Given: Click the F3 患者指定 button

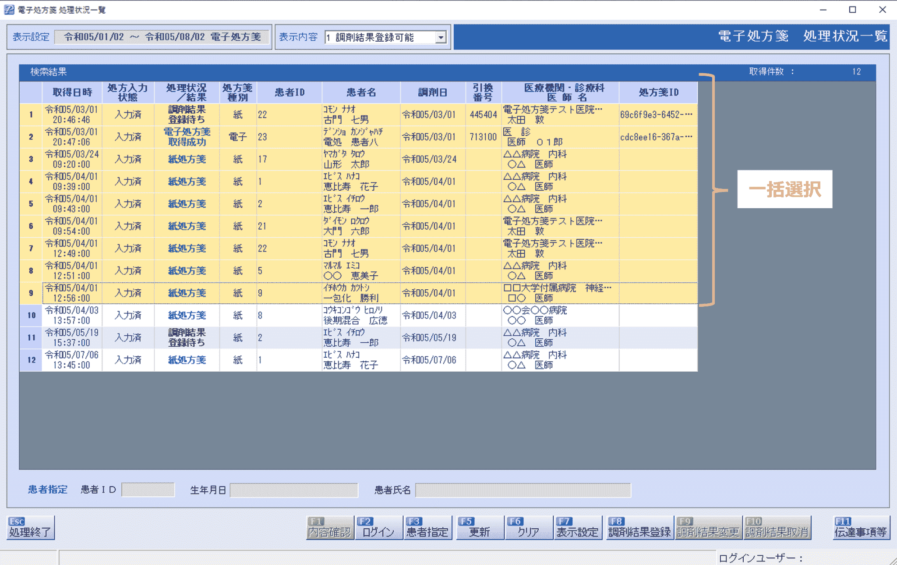Looking at the screenshot, I should [x=428, y=528].
